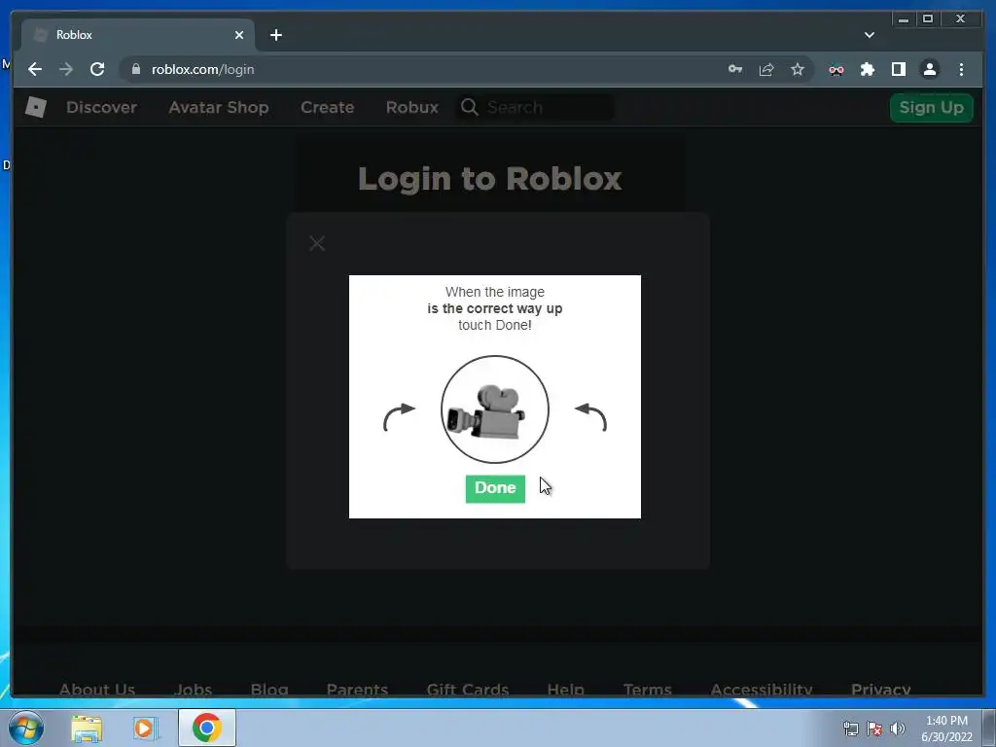Open the Extensions puzzle icon
Image resolution: width=996 pixels, height=747 pixels.
(x=867, y=69)
